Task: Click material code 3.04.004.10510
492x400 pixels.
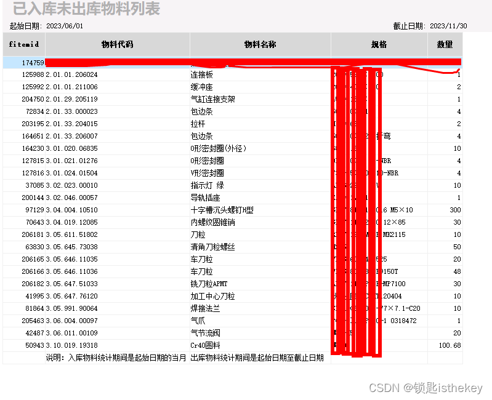Action: [71, 210]
